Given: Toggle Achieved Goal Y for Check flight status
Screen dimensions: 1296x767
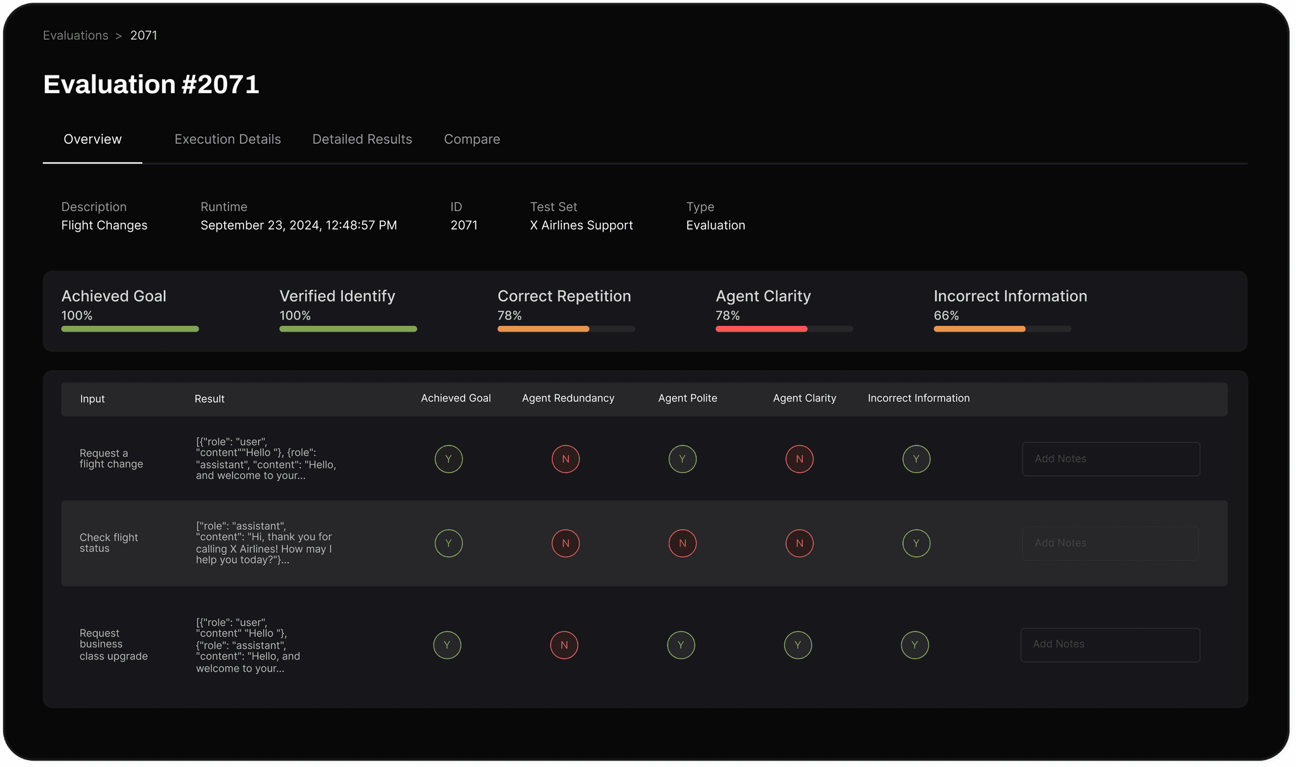Looking at the screenshot, I should 448,543.
